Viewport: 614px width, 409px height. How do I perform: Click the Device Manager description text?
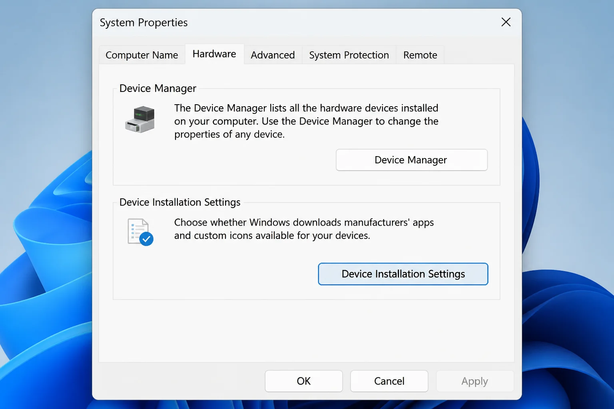coord(306,121)
